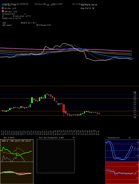This screenshot has width=139, height=184.
Task: Click the 'Intra Day Trading Price & MR' panel title
Action: tap(51, 138)
